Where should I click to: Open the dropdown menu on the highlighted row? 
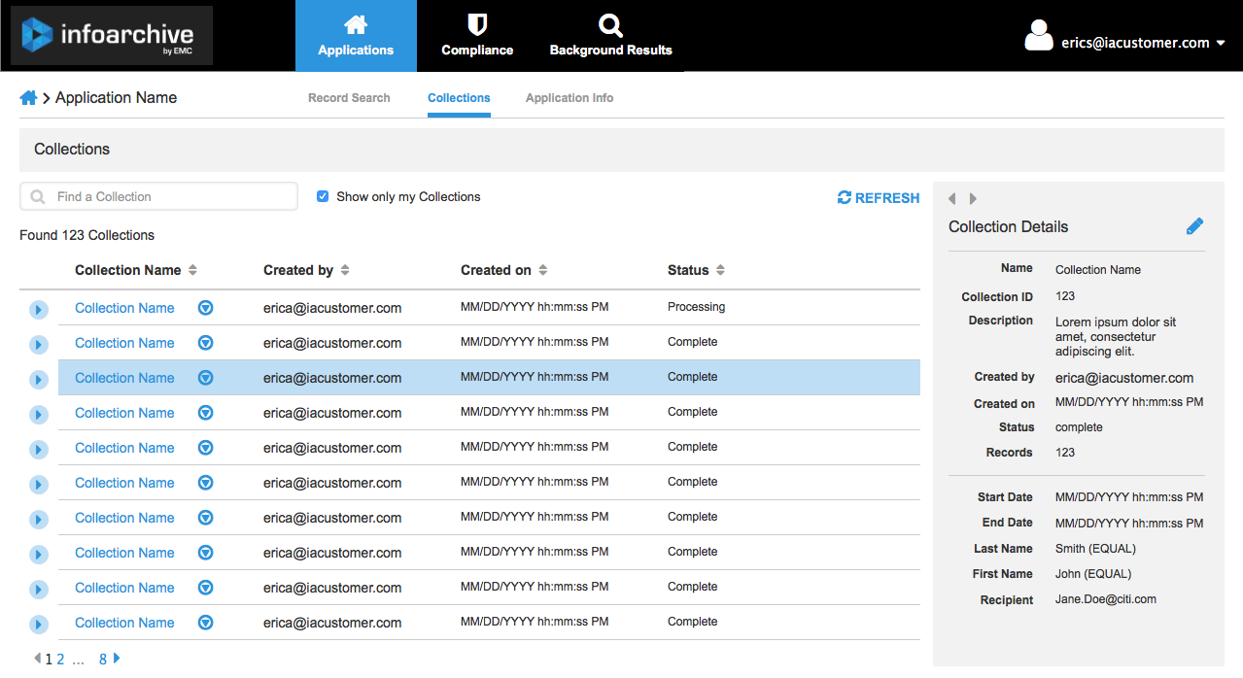point(205,378)
